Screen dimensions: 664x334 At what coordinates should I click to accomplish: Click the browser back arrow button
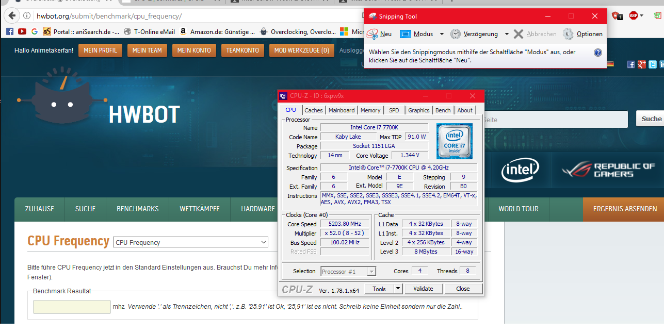coord(12,16)
